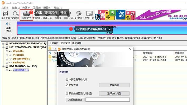Screen dimensions: 187x105
Task: Switch to the 扇区编辑 tab
Action: (x=77, y=43)
